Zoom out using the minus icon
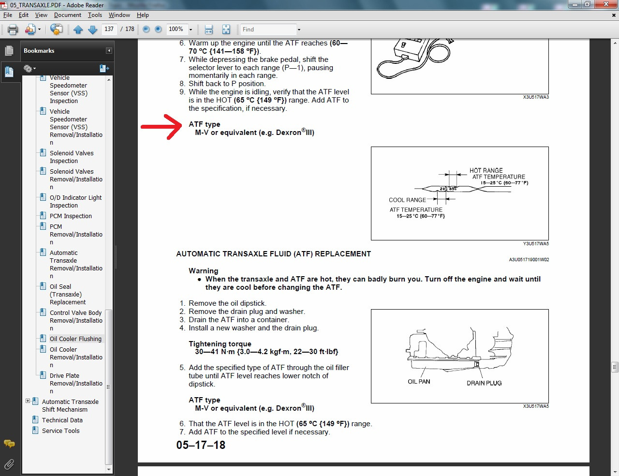This screenshot has width=619, height=476. tap(146, 30)
